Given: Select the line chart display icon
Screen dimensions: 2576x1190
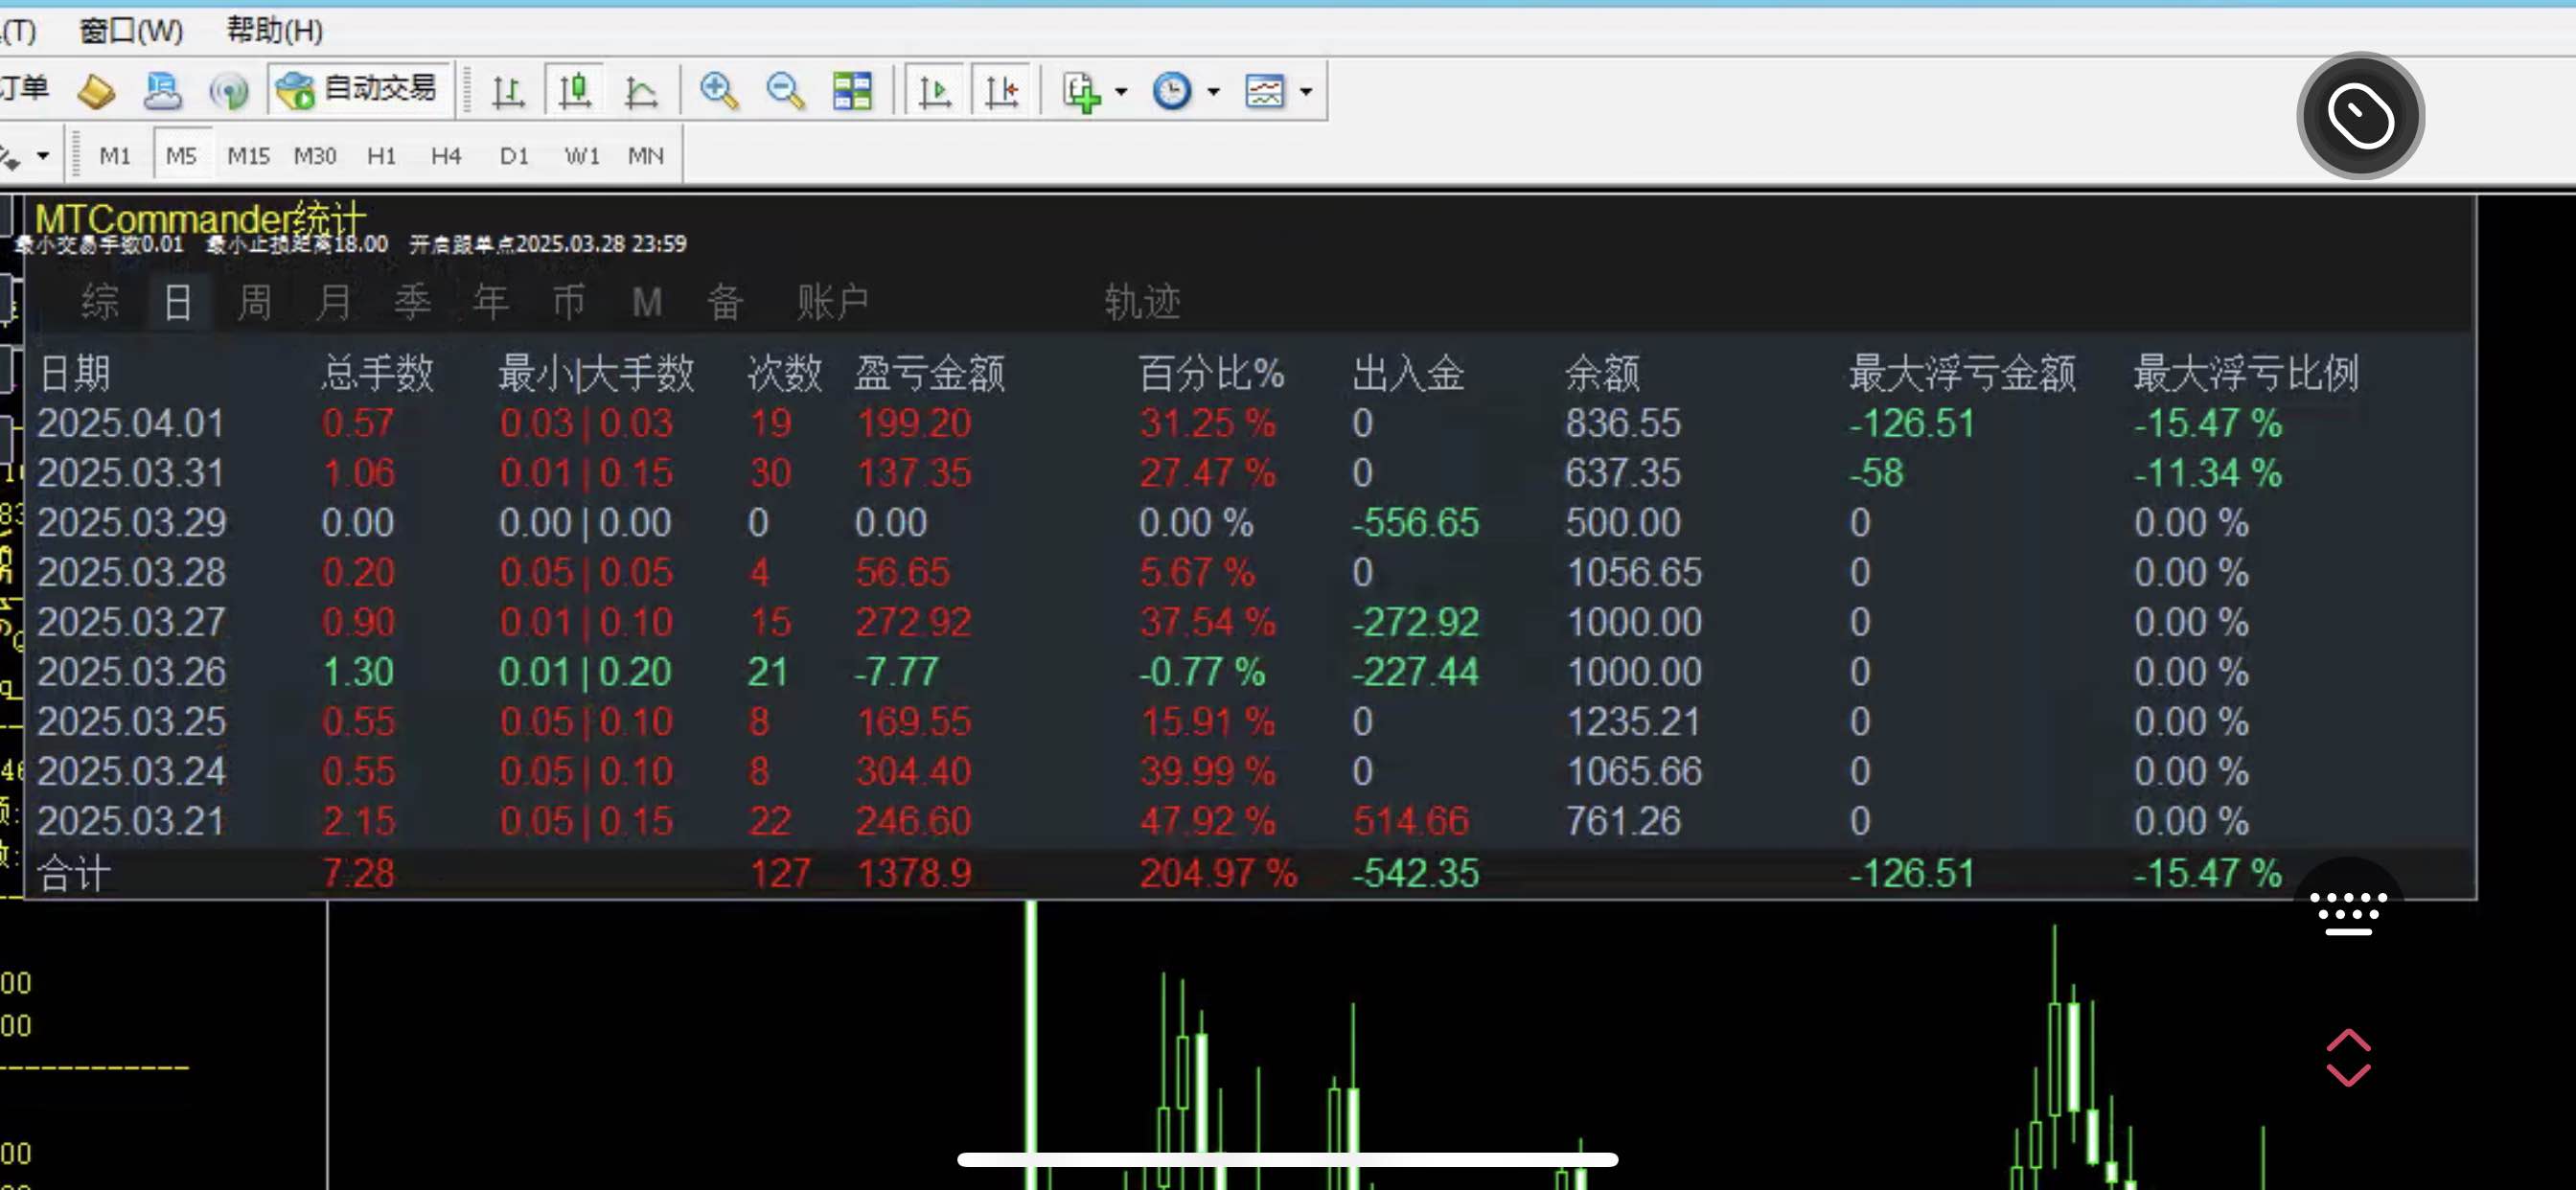Looking at the screenshot, I should pyautogui.click(x=640, y=92).
